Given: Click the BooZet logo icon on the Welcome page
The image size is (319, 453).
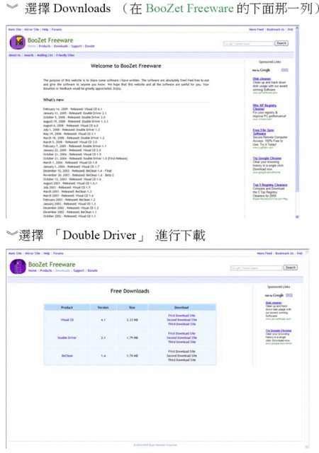Looking at the screenshot, I should (18, 42).
